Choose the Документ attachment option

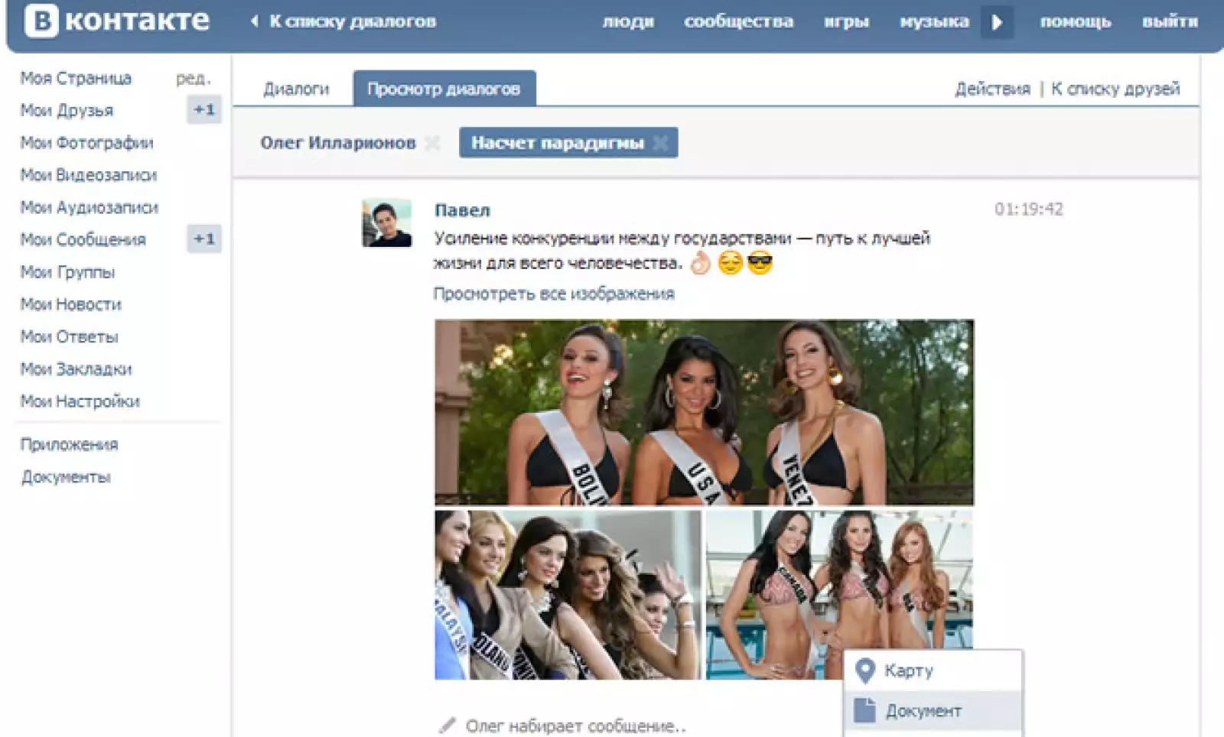tap(923, 711)
